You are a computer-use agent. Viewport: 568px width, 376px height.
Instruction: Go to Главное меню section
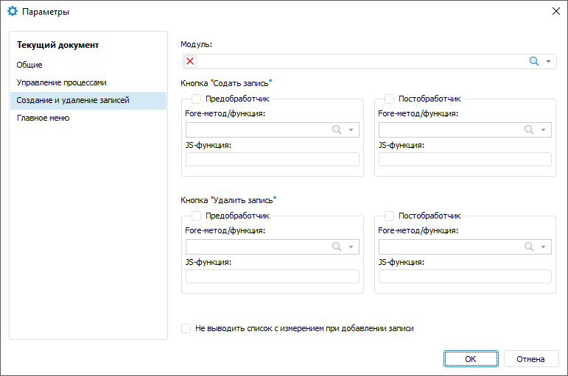coord(43,118)
